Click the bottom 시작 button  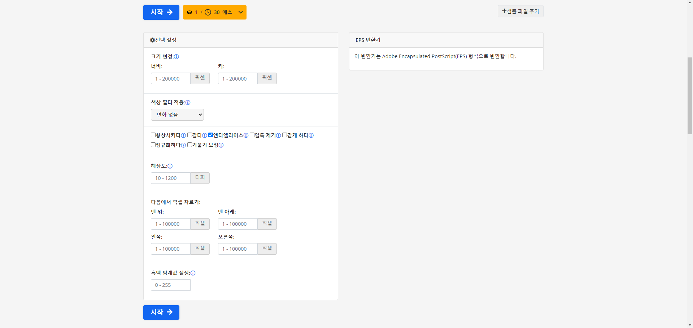[161, 312]
